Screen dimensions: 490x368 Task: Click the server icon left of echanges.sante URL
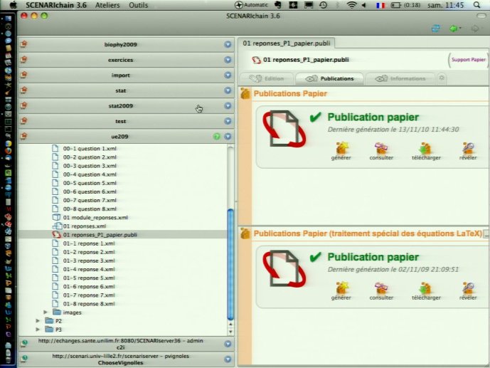coord(24,344)
